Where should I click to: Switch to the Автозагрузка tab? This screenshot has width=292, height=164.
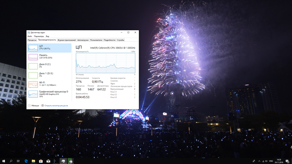point(83,40)
